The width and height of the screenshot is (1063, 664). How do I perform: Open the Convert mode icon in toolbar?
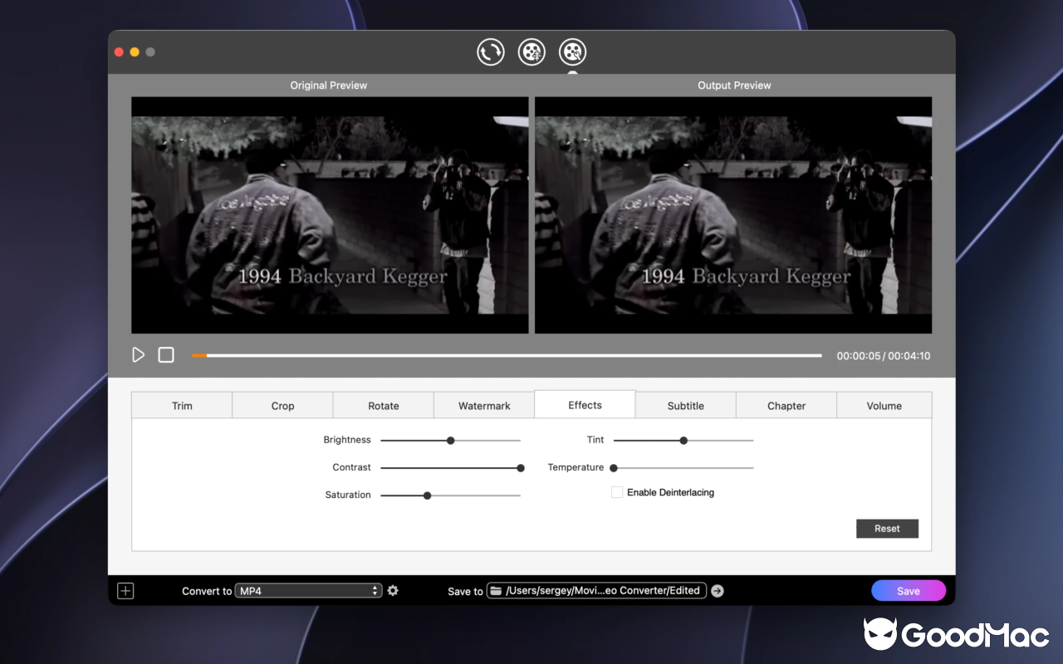(x=491, y=52)
